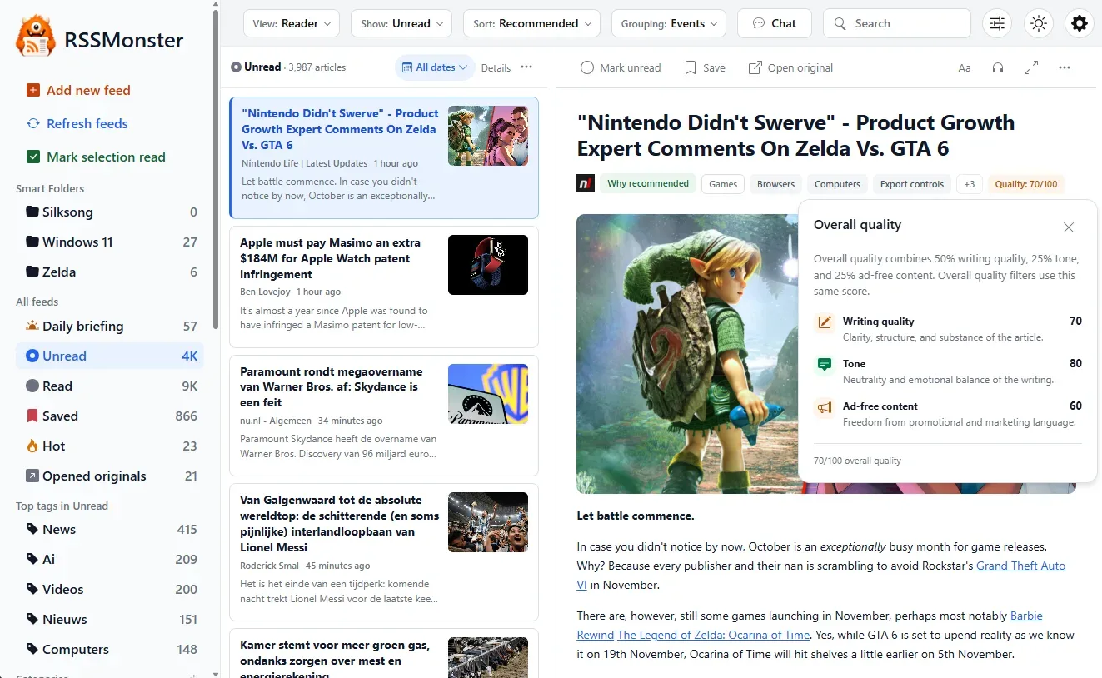The width and height of the screenshot is (1102, 678).
Task: Open Opened originals list
Action: (x=112, y=476)
